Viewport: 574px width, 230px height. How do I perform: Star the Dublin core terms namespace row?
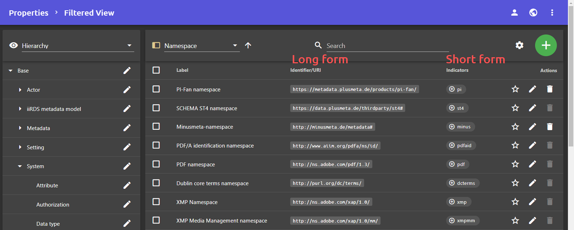tap(515, 183)
